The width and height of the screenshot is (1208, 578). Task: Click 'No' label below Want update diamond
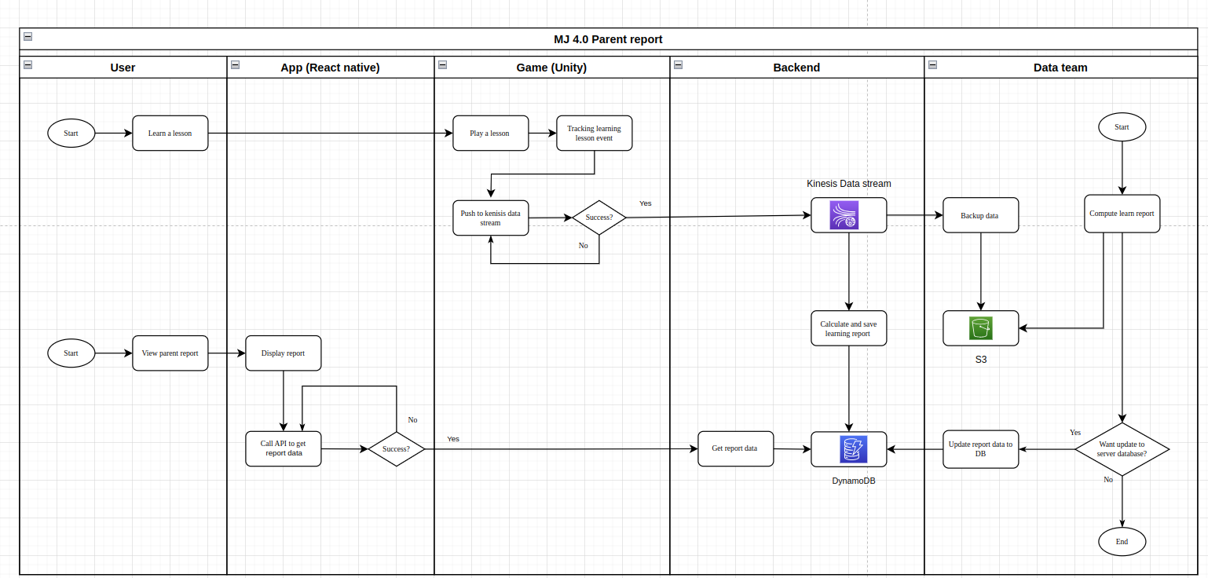tap(1108, 479)
